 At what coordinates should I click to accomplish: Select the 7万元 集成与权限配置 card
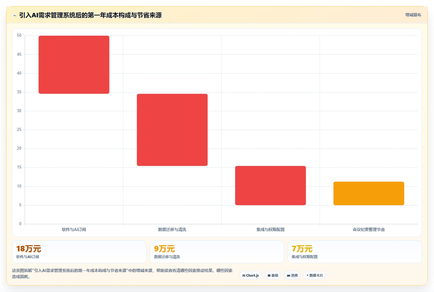point(354,252)
